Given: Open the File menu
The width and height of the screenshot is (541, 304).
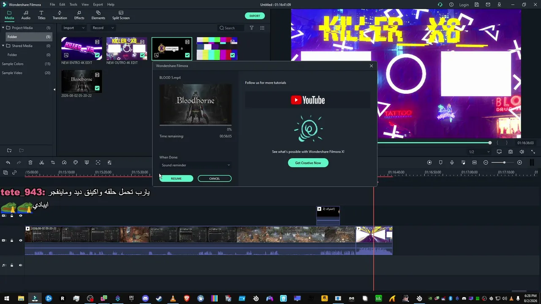Looking at the screenshot, I should tap(52, 5).
